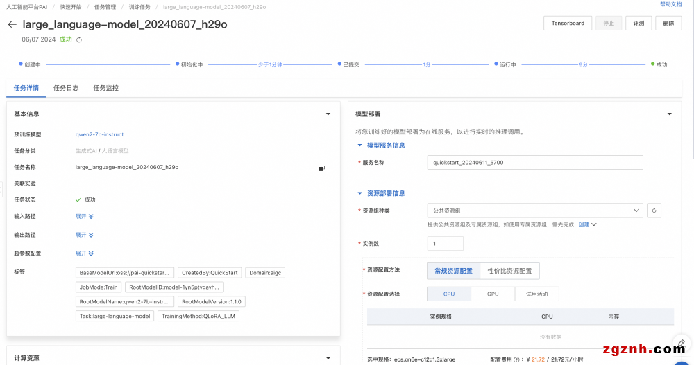Screen dimensions: 694x365
Task: Expand the 超参数配置 details
Action: 84,253
